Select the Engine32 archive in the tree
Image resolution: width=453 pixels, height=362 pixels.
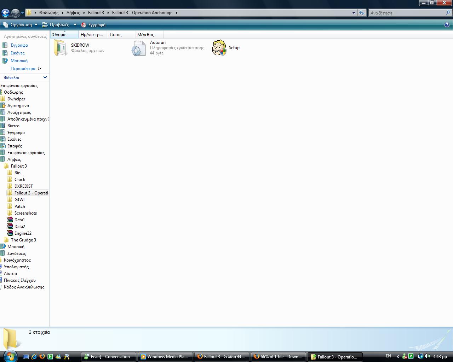click(23, 233)
